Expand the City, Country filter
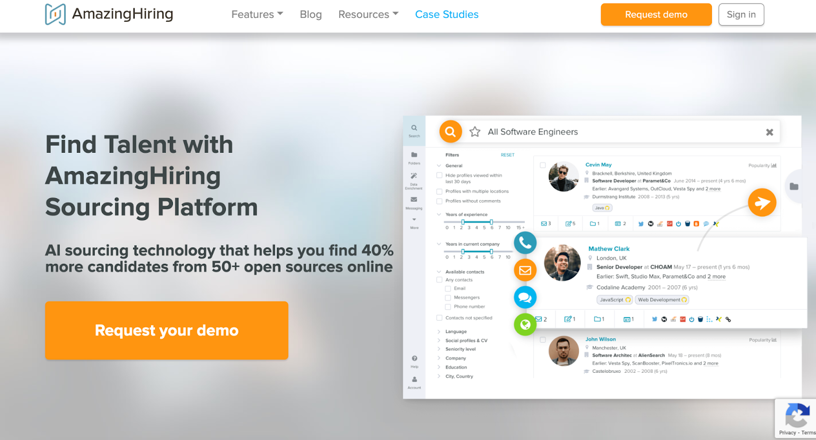This screenshot has width=816, height=440. (x=439, y=376)
